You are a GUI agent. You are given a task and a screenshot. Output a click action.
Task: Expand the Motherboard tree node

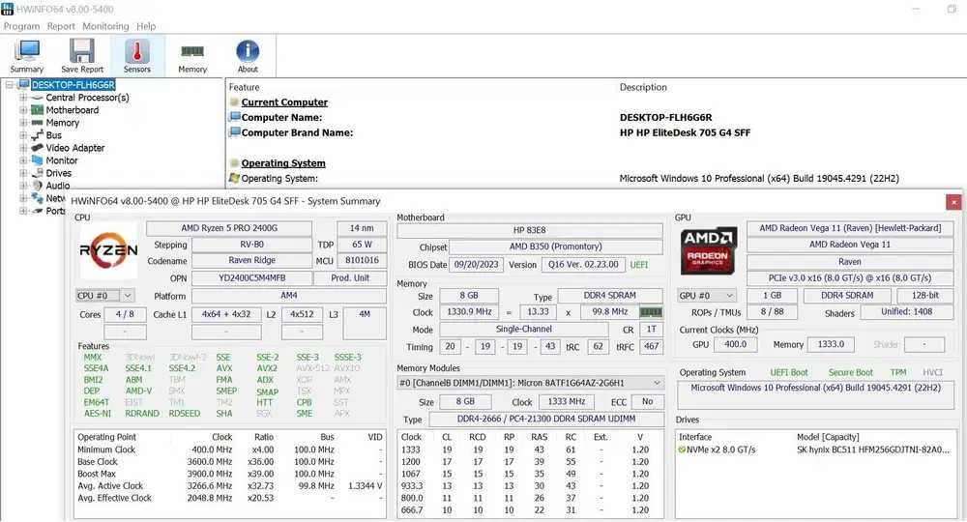(x=23, y=109)
